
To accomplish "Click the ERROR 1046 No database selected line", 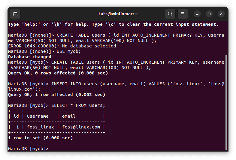I will tap(62, 46).
